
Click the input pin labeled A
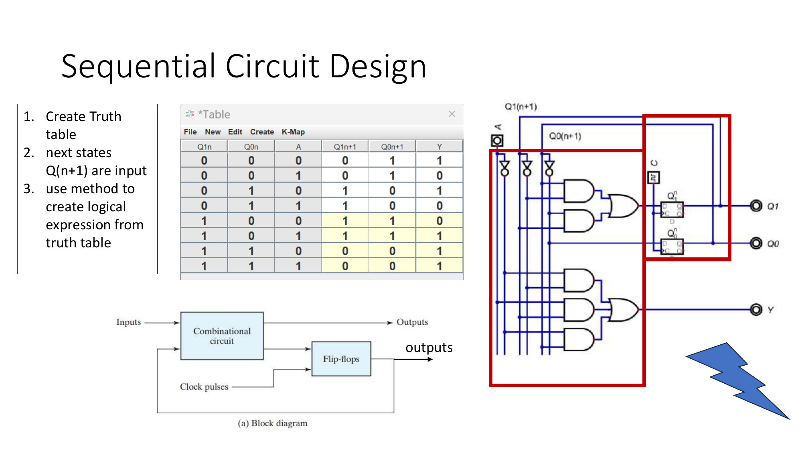(x=497, y=141)
